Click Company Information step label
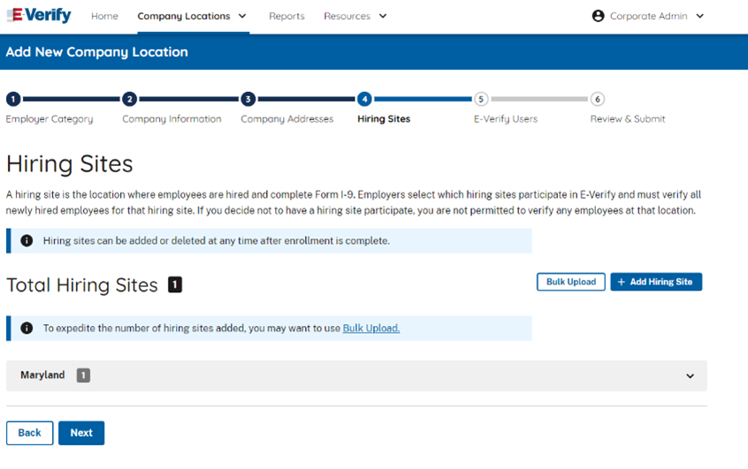This screenshot has height=469, width=748. tap(172, 119)
